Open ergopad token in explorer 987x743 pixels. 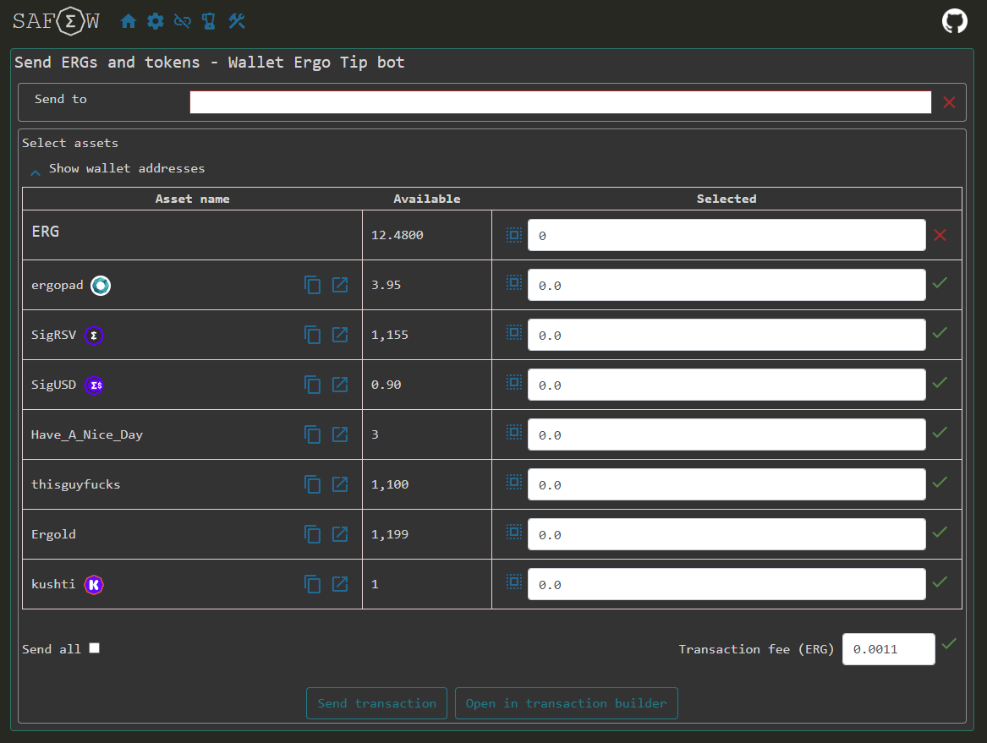340,285
